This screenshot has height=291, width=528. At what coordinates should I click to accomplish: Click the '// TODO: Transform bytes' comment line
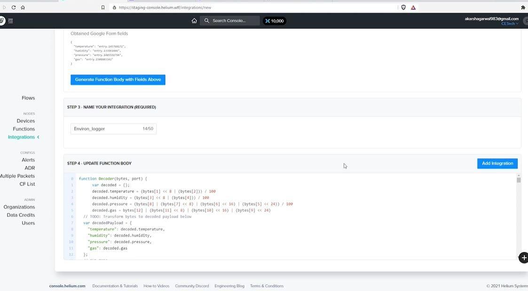tap(137, 217)
